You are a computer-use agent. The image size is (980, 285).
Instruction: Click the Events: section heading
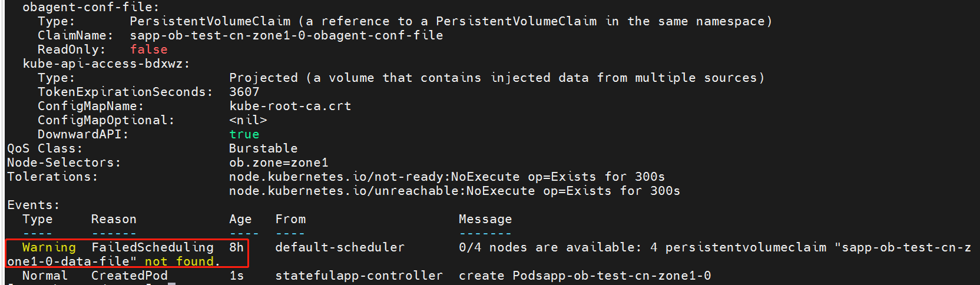coord(34,205)
